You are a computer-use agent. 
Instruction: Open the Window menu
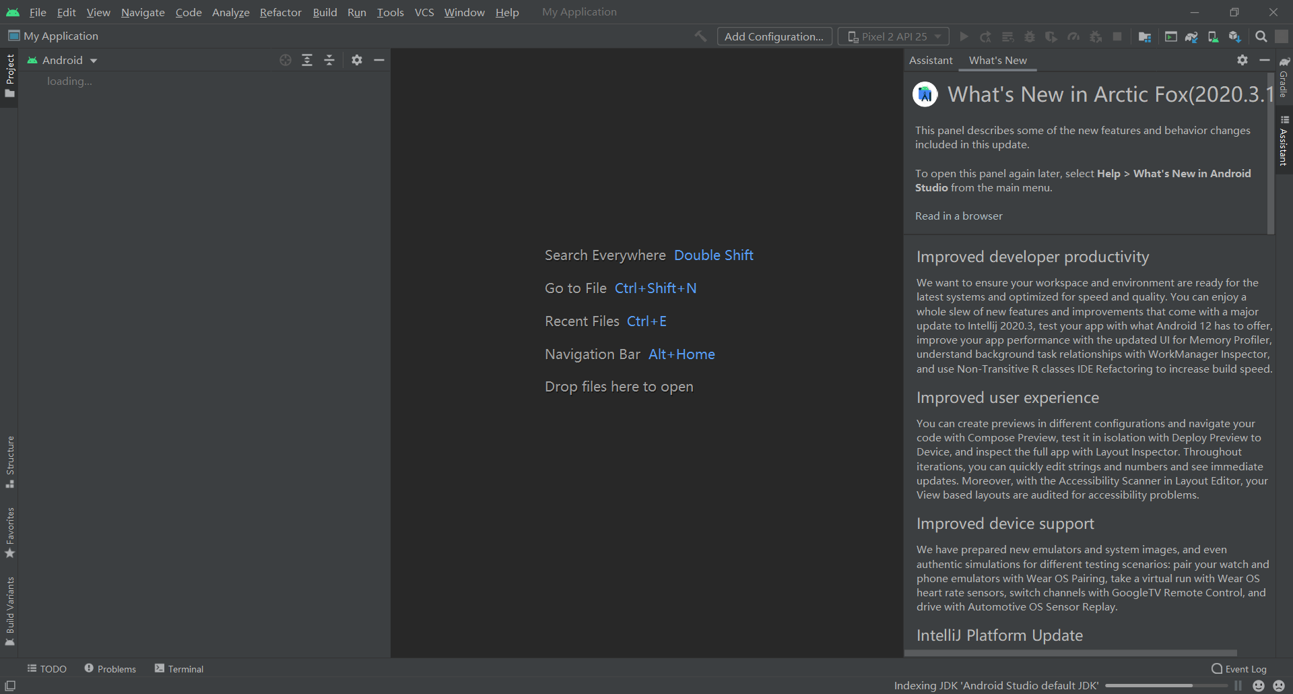coord(465,12)
